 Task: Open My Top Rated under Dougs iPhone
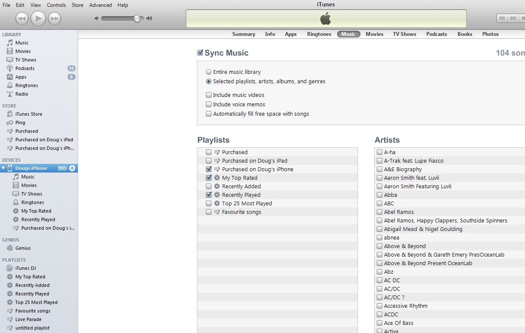36,211
